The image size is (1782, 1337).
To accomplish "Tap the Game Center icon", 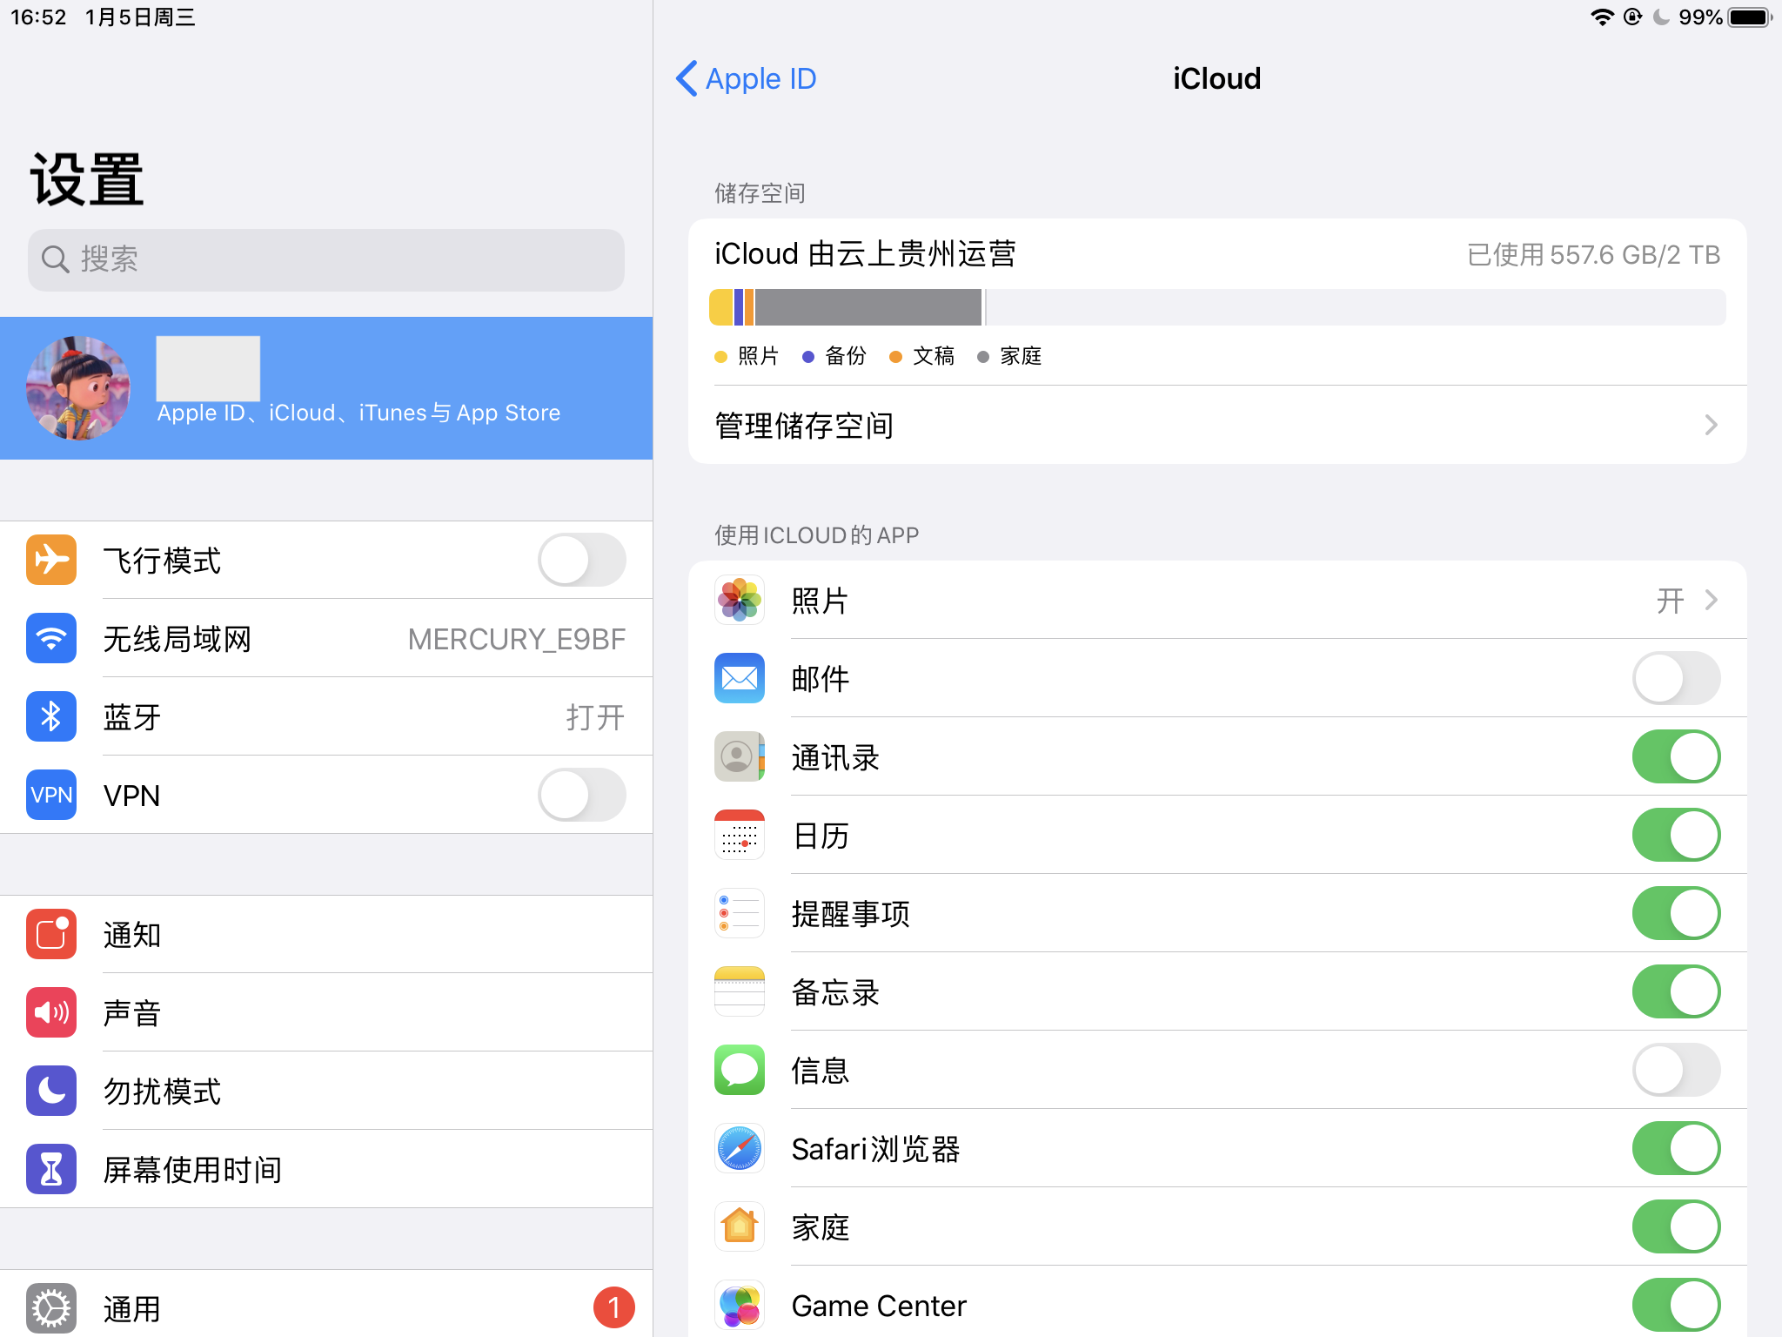I will coord(740,1305).
